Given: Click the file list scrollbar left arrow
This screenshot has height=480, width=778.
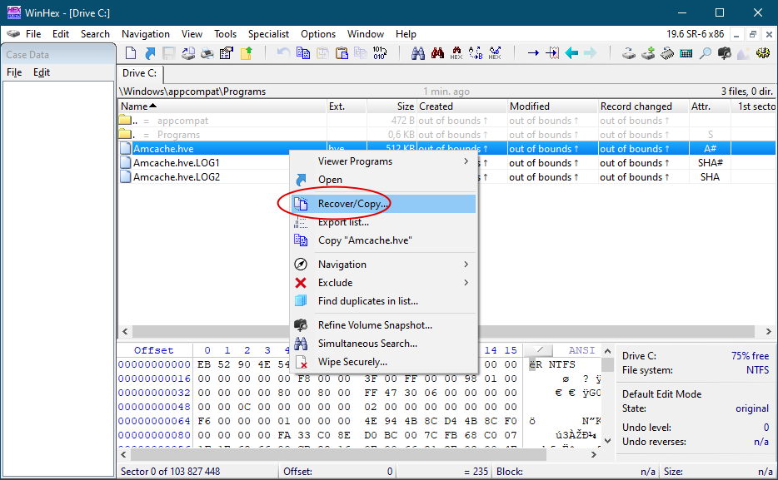Looking at the screenshot, I should click(125, 331).
